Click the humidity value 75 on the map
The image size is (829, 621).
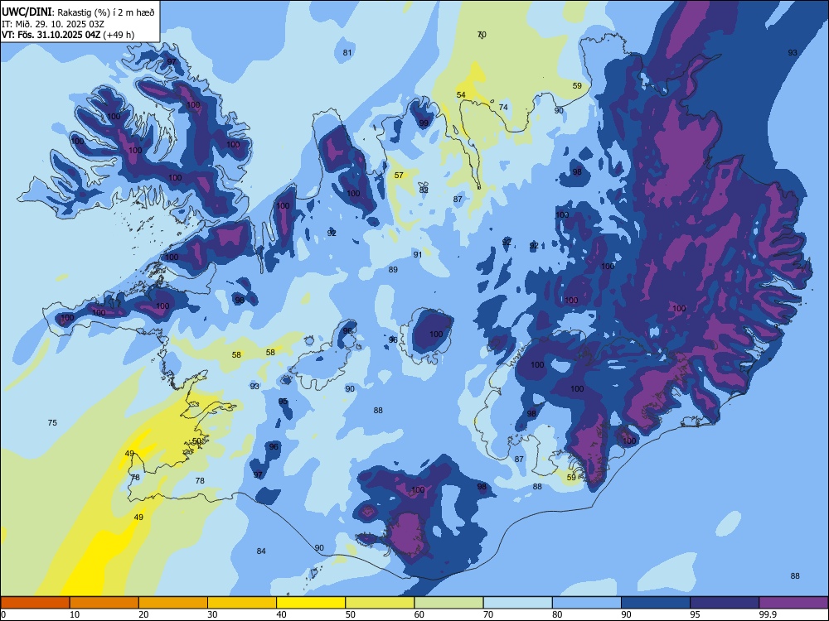[52, 422]
